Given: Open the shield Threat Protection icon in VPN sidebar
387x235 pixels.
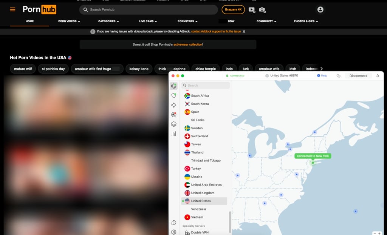Looking at the screenshot, I should click(174, 95).
